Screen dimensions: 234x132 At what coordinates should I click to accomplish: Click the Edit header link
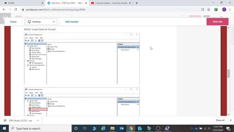point(72,22)
